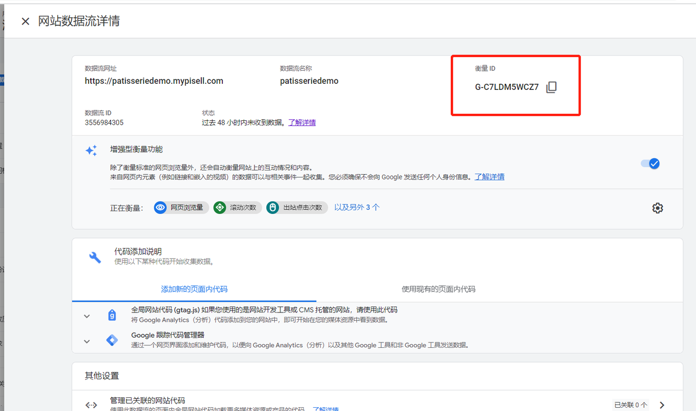Copy the measurement ID G-C7LDM5WCZ7
The image size is (696, 411).
pyautogui.click(x=551, y=87)
